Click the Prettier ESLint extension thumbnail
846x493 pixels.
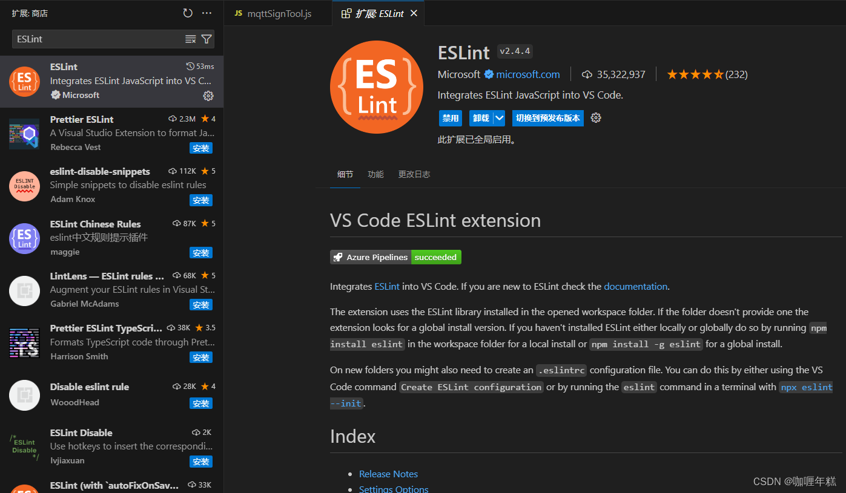click(x=24, y=134)
